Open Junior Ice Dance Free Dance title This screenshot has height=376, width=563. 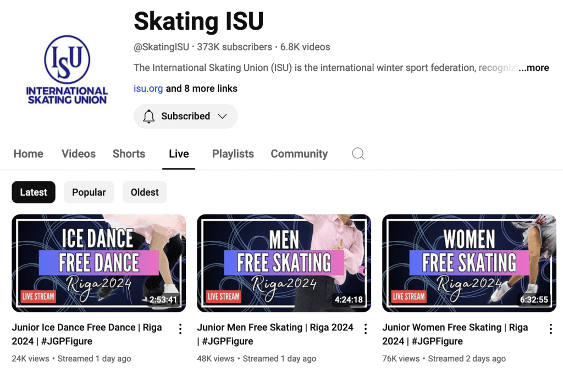(x=87, y=334)
